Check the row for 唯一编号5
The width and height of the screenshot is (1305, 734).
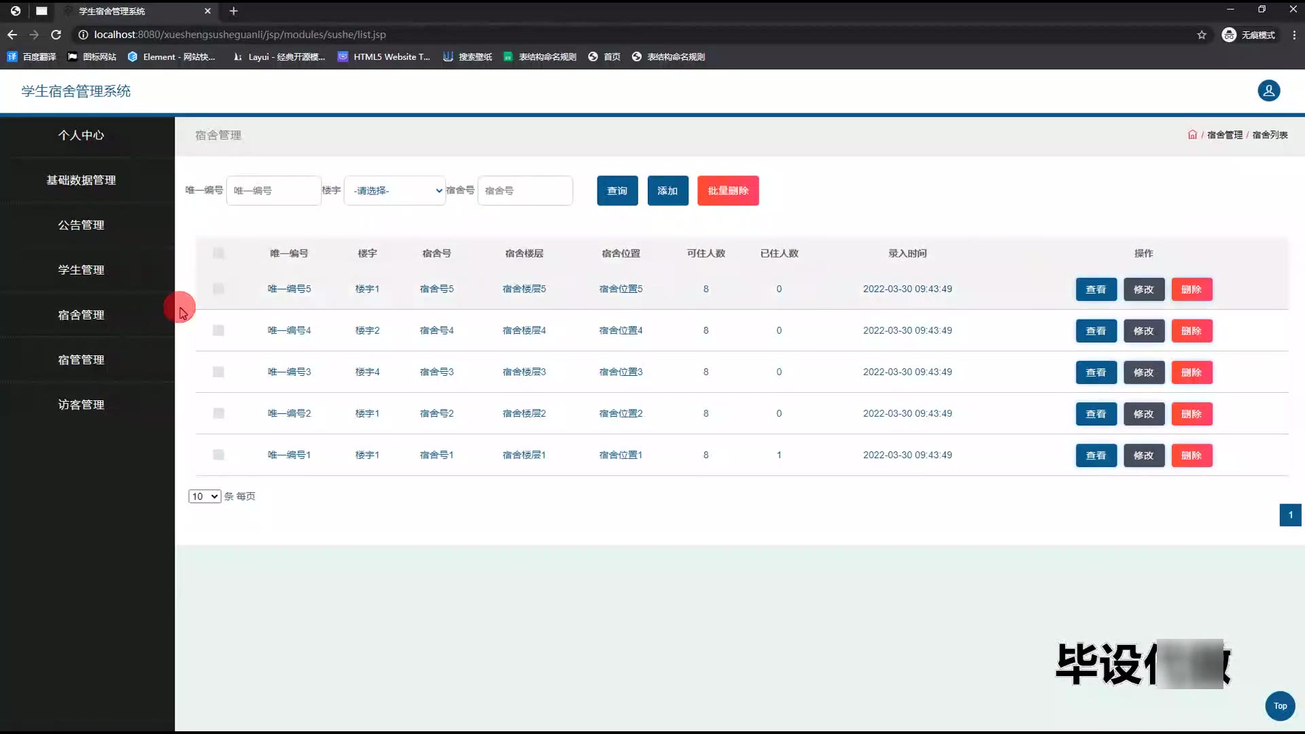pyautogui.click(x=218, y=289)
